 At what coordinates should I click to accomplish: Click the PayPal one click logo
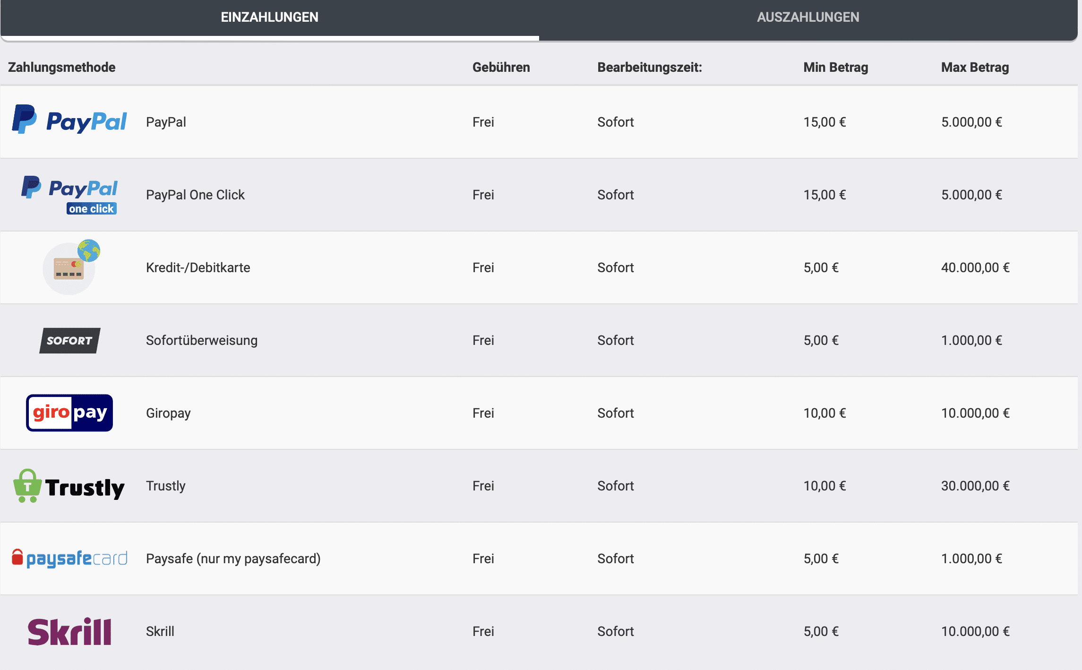[69, 195]
